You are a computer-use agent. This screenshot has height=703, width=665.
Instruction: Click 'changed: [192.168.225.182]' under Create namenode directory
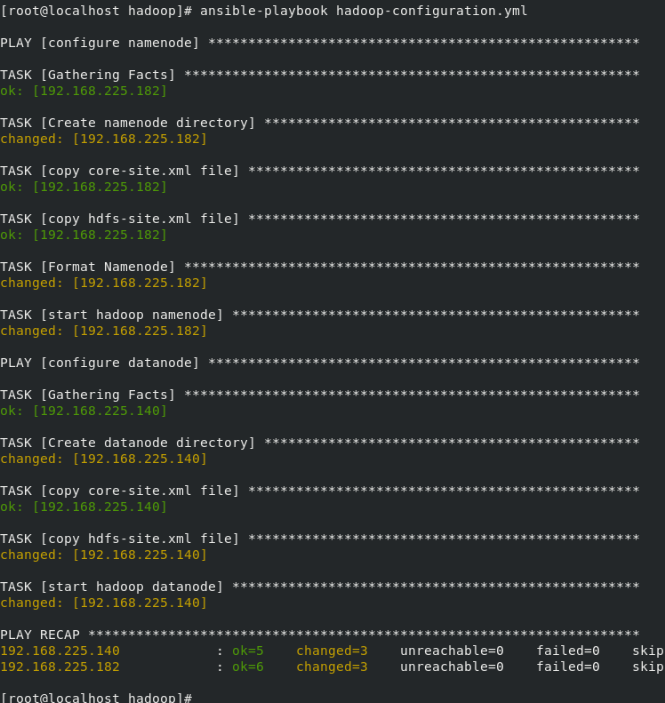point(104,139)
